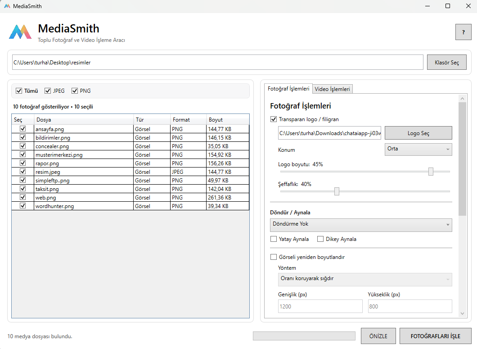Expand the Döndürme Yok dropdown

point(361,225)
